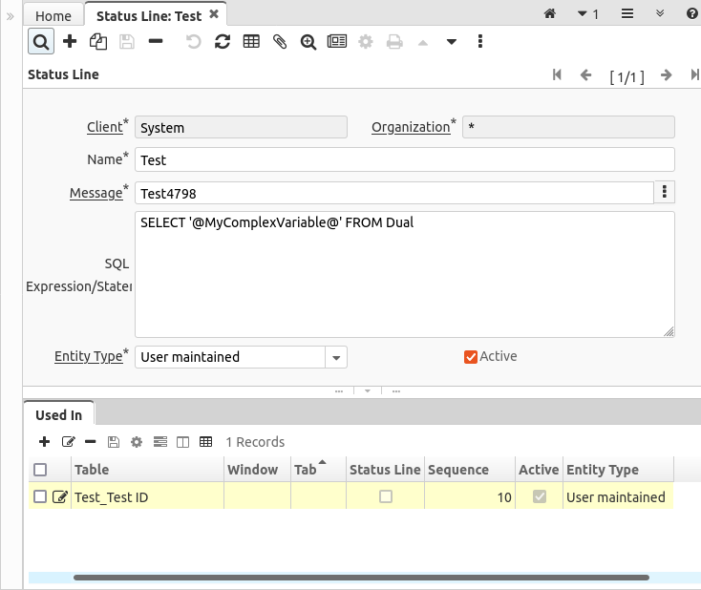Screen dimensions: 701x590
Task: Click the Message field label link
Action: [x=96, y=193]
